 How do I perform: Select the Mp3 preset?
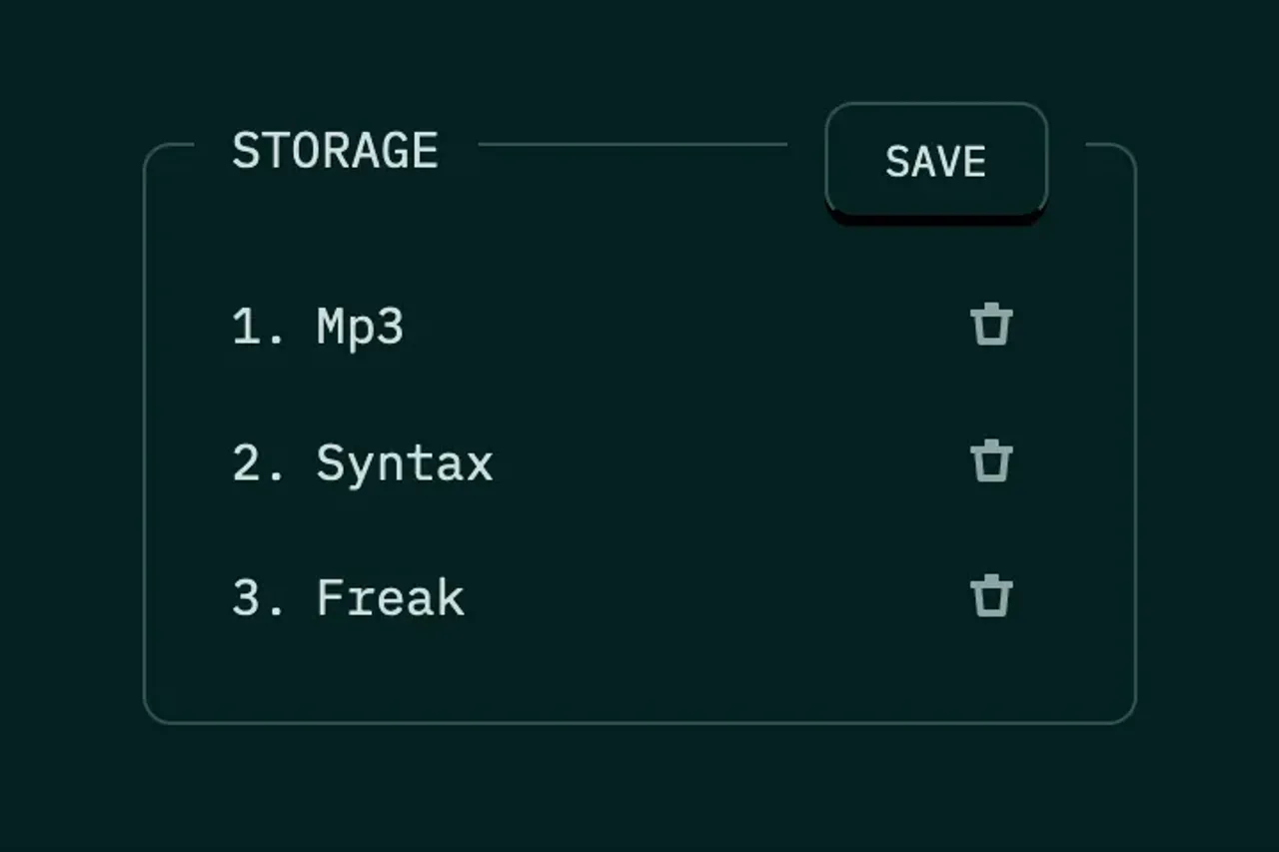click(356, 323)
